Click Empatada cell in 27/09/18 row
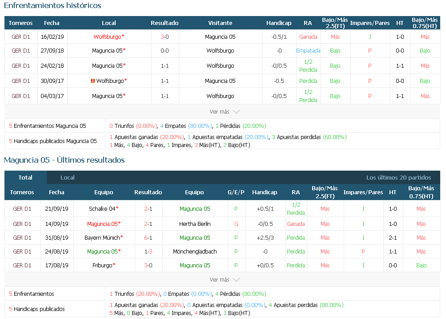 (x=308, y=51)
